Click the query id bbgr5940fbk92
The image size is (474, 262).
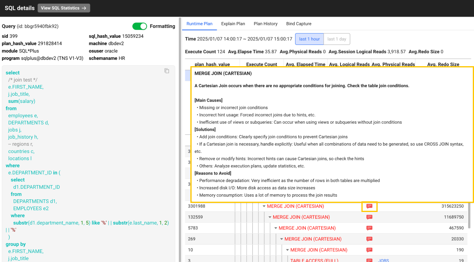click(x=38, y=26)
